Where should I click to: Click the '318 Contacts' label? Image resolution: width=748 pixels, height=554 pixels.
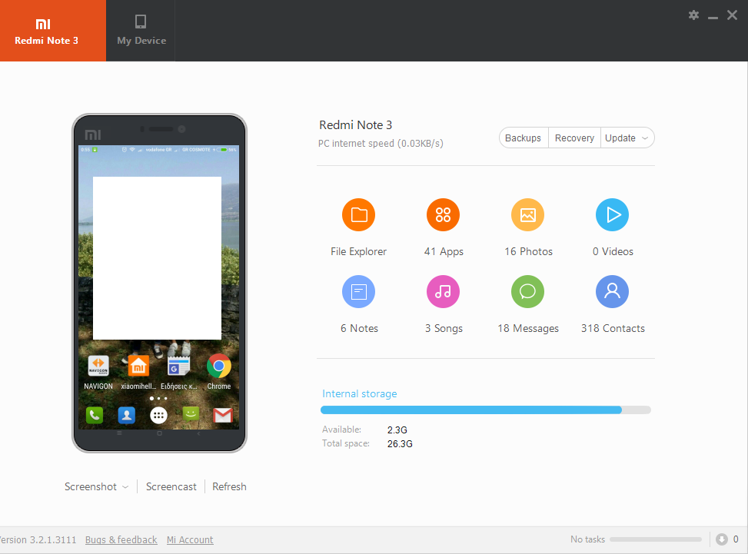pyautogui.click(x=613, y=329)
